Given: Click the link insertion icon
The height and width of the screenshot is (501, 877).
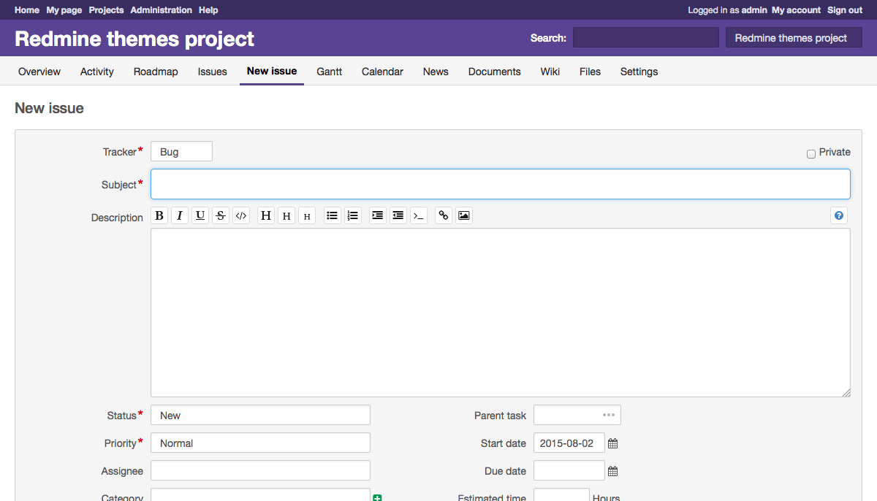Looking at the screenshot, I should point(443,215).
